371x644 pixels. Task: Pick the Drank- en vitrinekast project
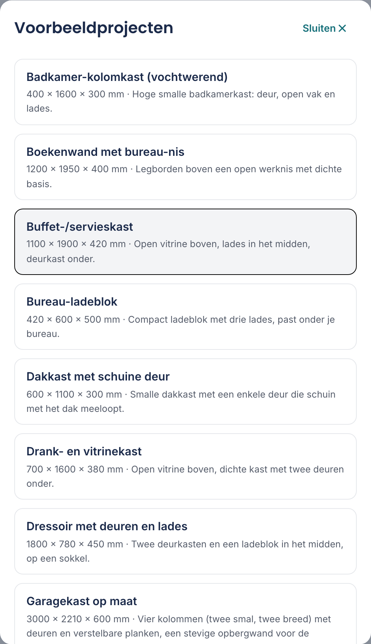pyautogui.click(x=185, y=466)
